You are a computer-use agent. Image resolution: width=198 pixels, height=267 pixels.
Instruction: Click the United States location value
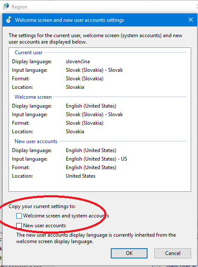[80, 176]
